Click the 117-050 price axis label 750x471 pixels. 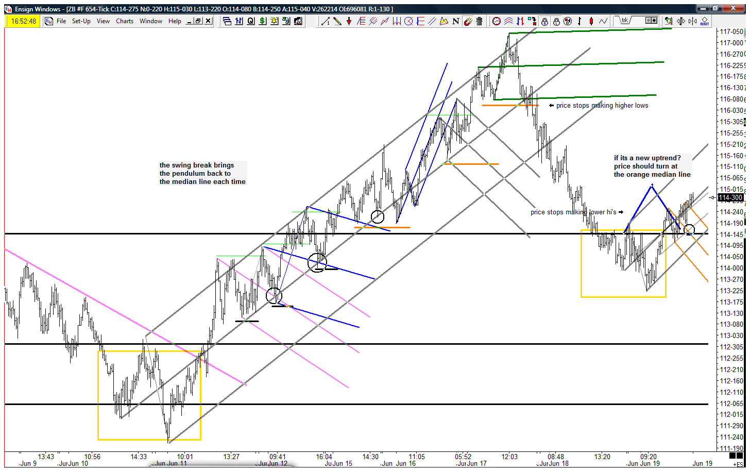pos(731,32)
